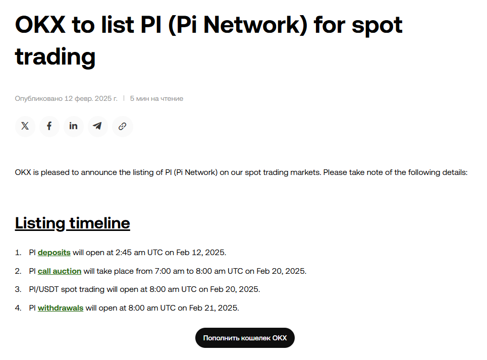Click the 'OKX is pleased to announce' paragraph
Viewport: 487px width, 360px height.
[x=241, y=172]
